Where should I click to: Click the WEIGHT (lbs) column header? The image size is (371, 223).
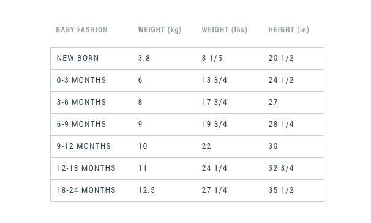pos(225,30)
